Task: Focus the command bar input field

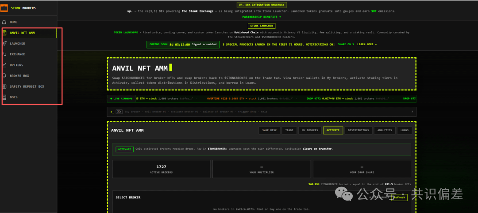Action: (262, 112)
